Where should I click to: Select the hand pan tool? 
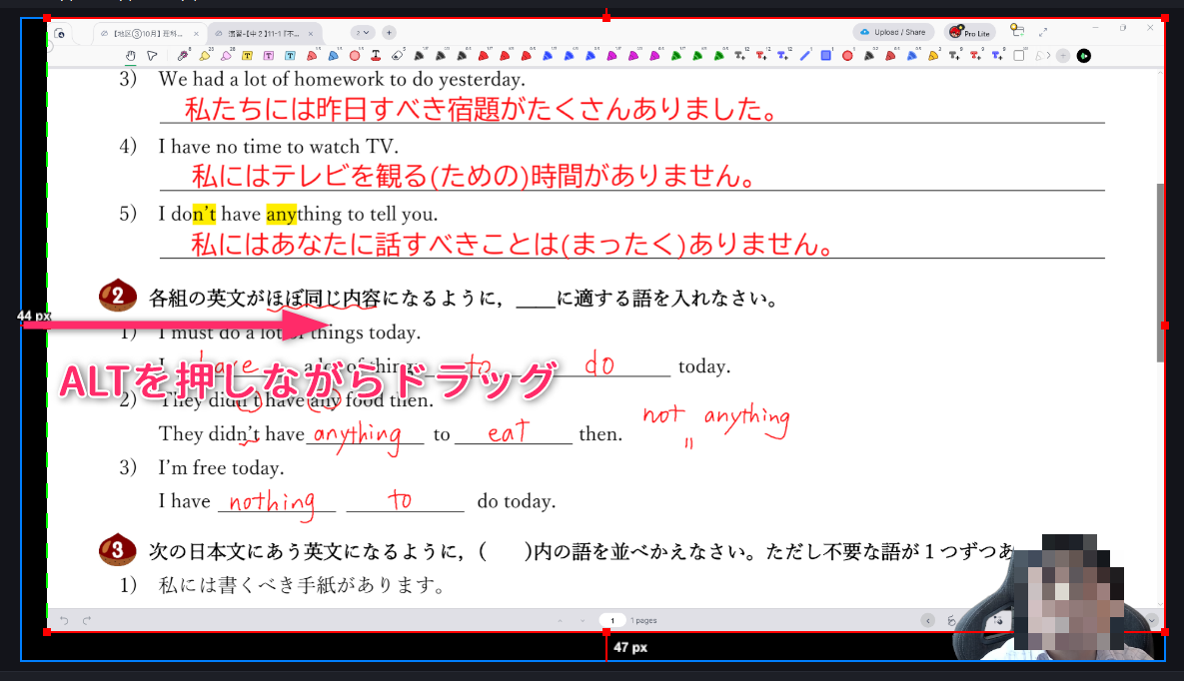tap(131, 55)
